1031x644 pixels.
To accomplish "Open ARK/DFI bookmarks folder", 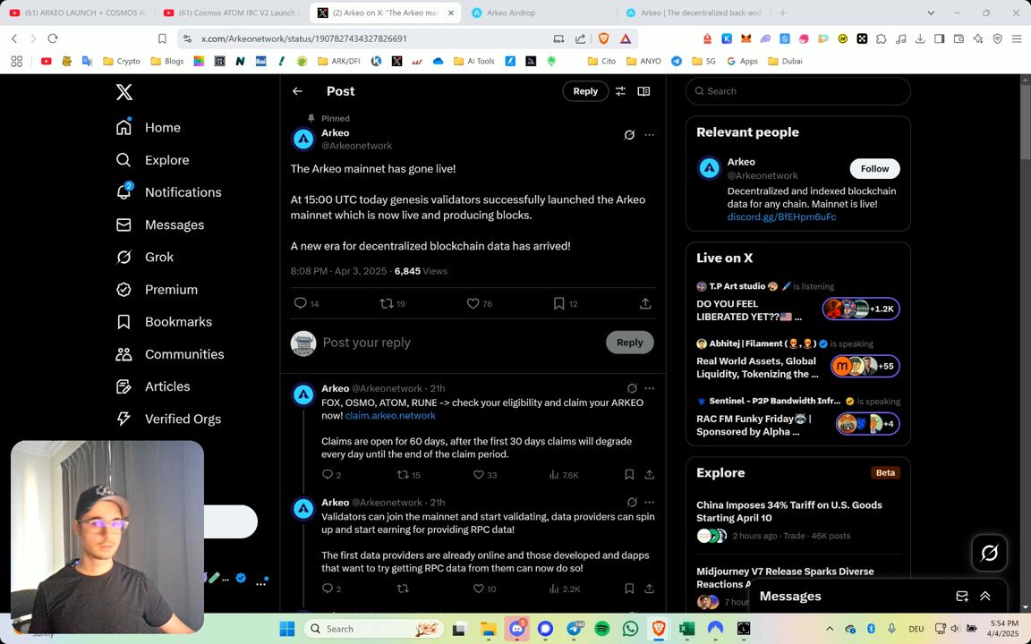I will pyautogui.click(x=338, y=61).
